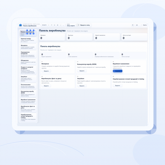Click Відкрити on the Матеріали card
The width and height of the screenshot is (165, 165).
coord(46,71)
